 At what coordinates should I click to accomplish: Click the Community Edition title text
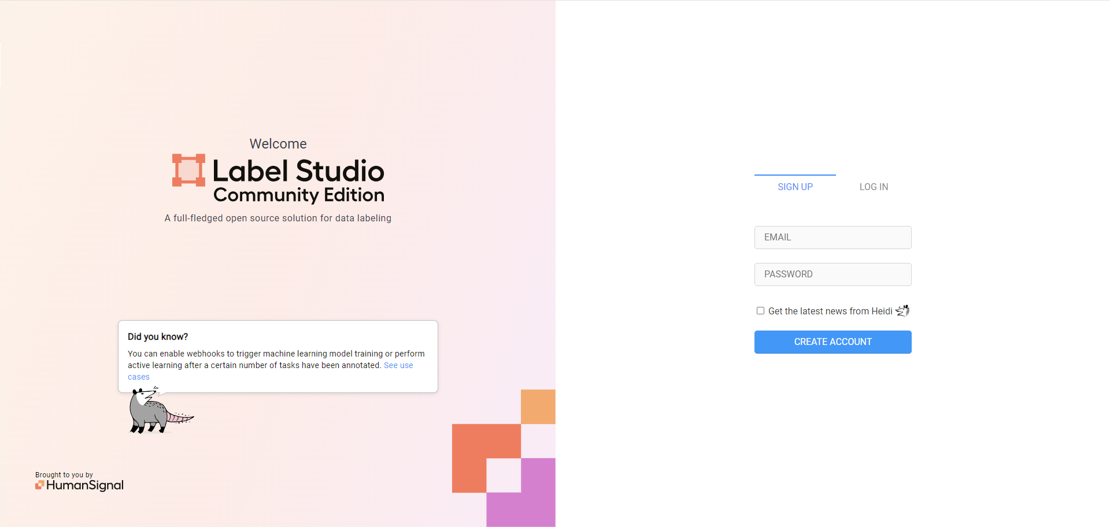tap(299, 195)
